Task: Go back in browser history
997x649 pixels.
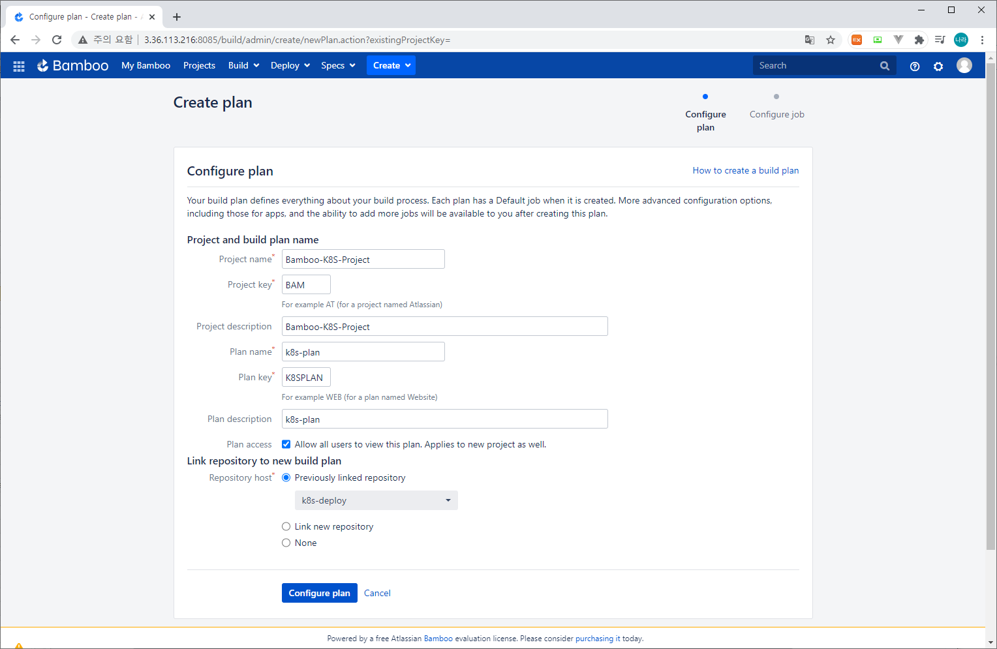Action: coord(15,40)
